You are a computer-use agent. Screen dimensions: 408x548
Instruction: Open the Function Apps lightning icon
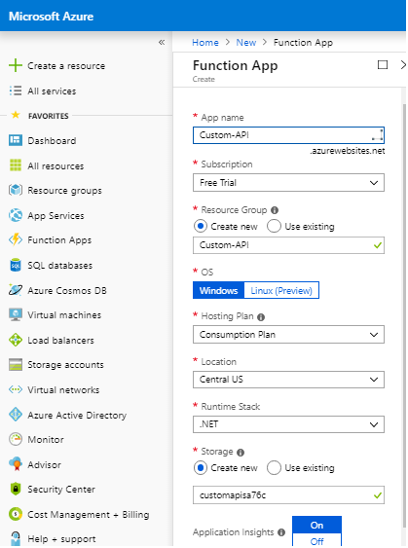(x=16, y=239)
